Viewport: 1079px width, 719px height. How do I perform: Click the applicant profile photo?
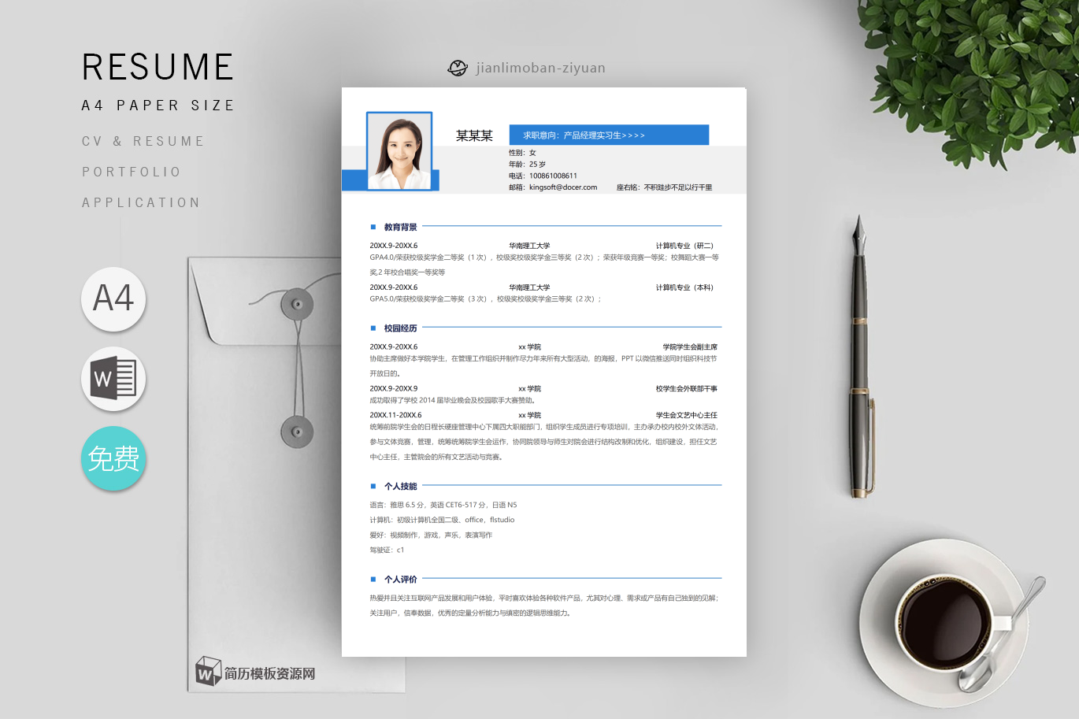coord(399,151)
